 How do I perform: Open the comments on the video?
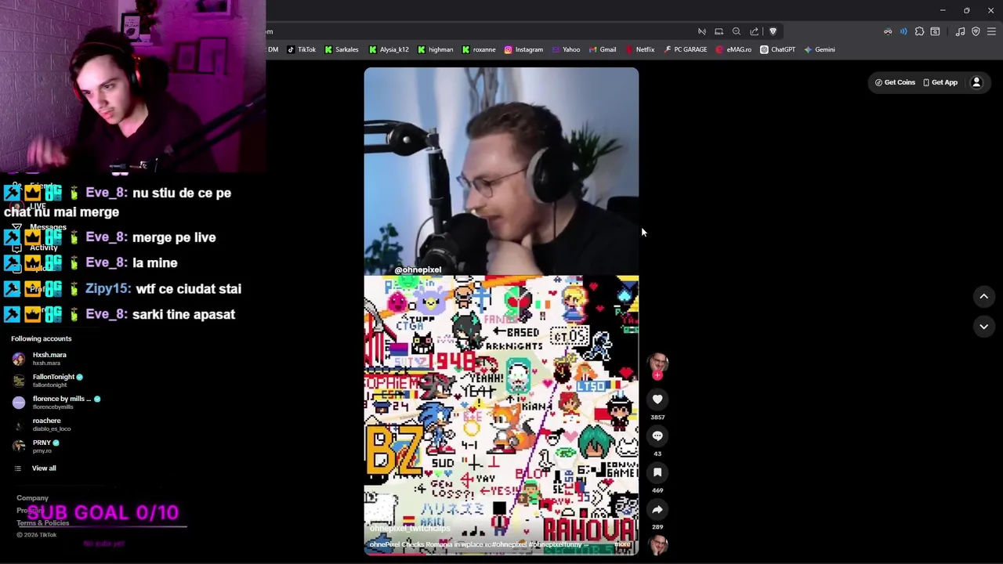(x=657, y=436)
